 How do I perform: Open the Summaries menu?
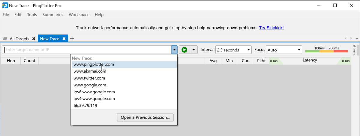tap(53, 15)
